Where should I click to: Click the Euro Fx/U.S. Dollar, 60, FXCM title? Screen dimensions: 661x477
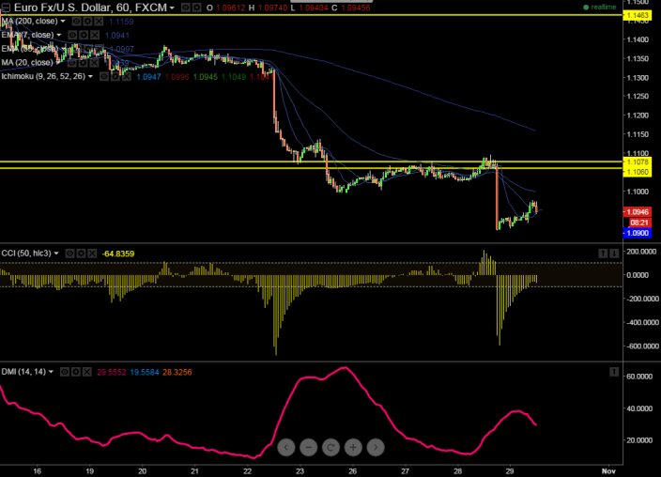(x=90, y=8)
